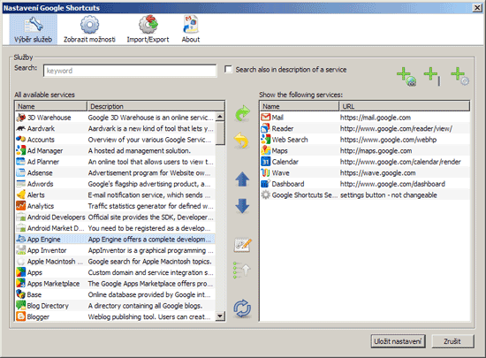The width and height of the screenshot is (486, 358).
Task: Select the Blog Directory row
Action: [115, 306]
